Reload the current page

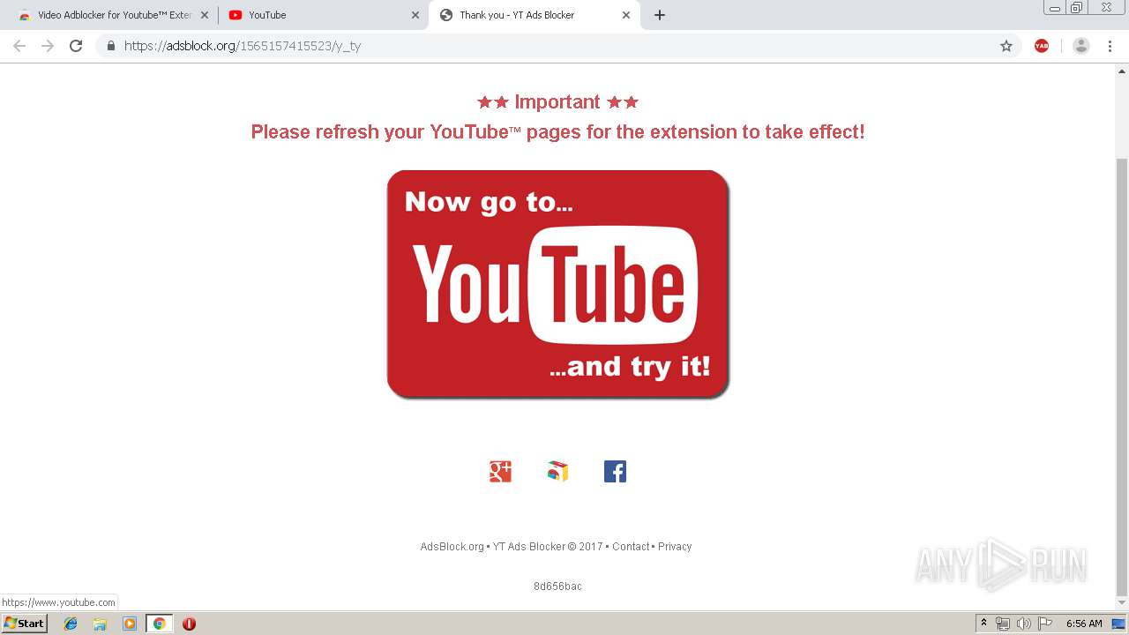click(76, 46)
